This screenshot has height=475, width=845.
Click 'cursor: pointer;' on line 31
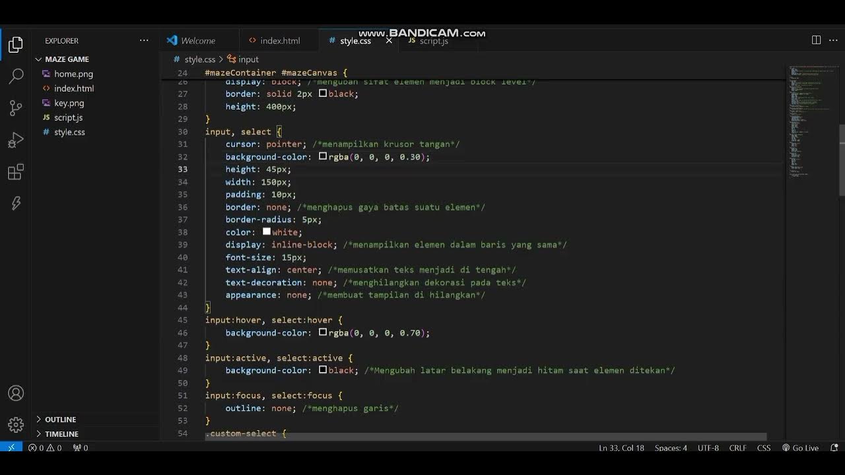(266, 144)
